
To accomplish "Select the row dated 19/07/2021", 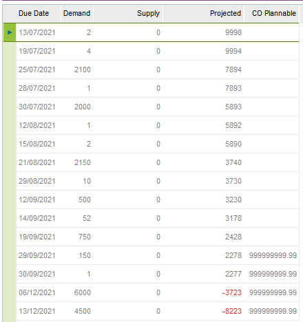I will [158, 51].
